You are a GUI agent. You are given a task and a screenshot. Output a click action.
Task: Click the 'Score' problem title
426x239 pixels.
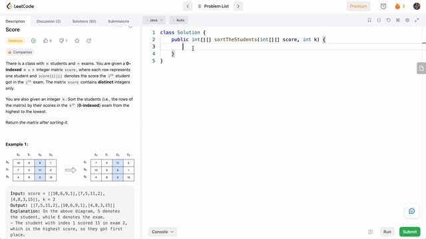[x=13, y=29]
